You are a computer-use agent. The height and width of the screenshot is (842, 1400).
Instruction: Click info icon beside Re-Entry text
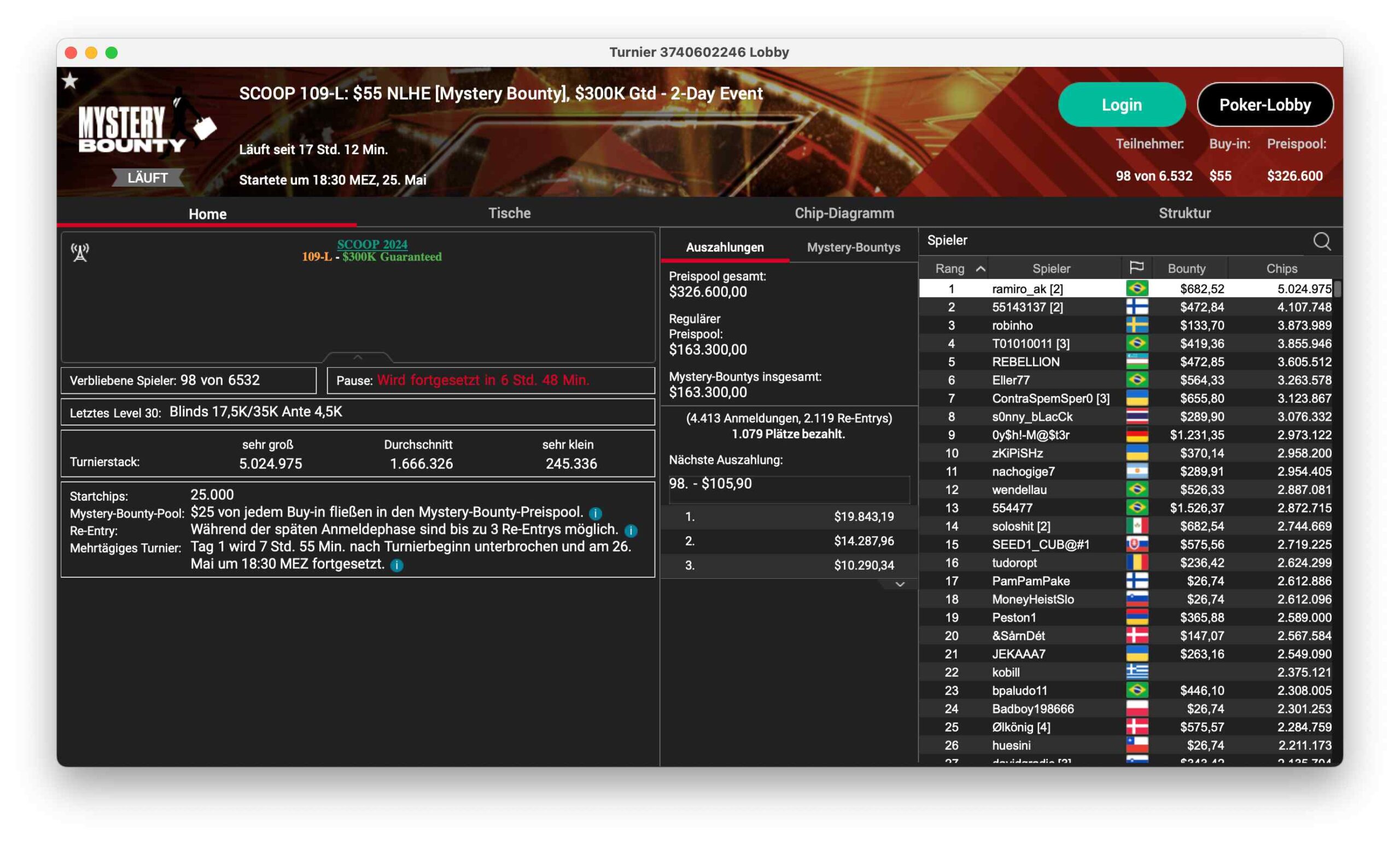pyautogui.click(x=631, y=531)
